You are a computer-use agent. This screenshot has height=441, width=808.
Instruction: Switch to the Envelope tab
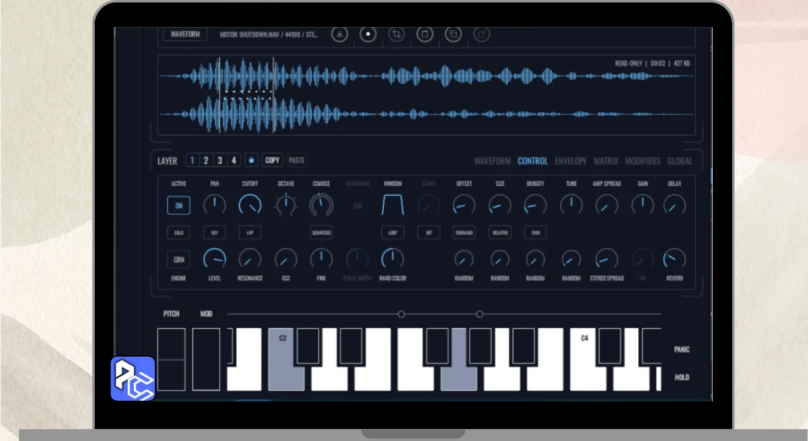click(571, 161)
